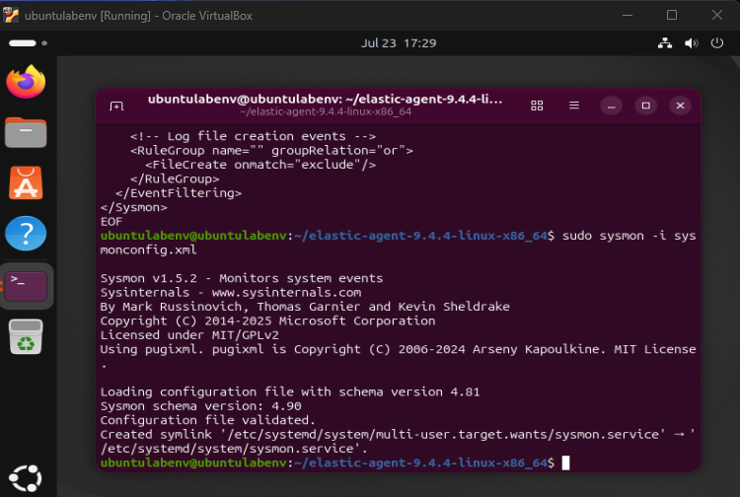The image size is (740, 497).
Task: Open the Trash icon in the dock
Action: [x=26, y=336]
